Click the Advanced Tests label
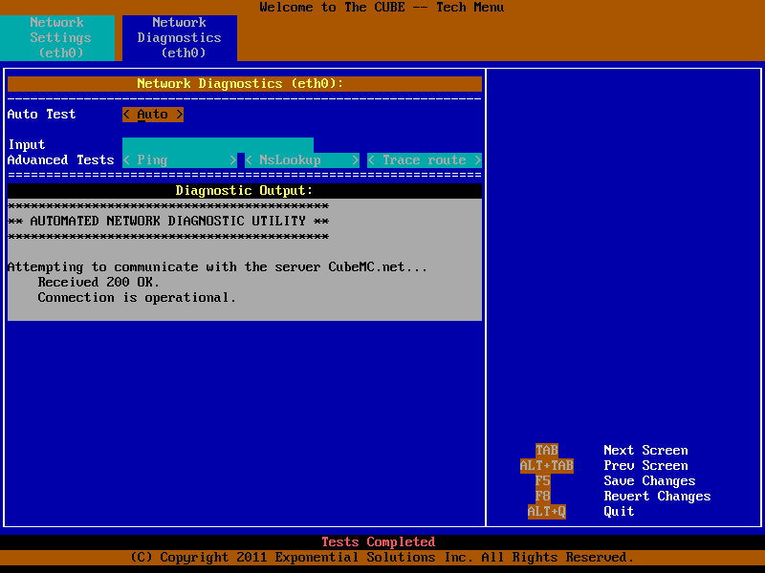Screen dimensions: 765x573 point(60,159)
